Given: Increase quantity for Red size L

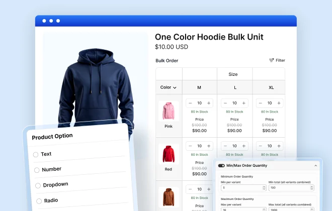Looking at the screenshot, I should 244,146.
